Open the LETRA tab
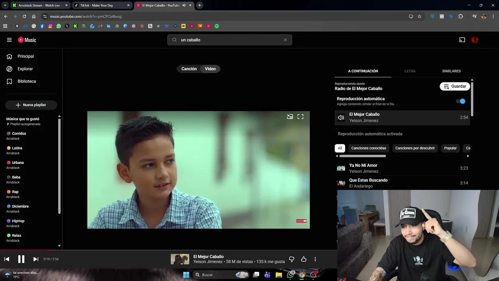Viewport: 499px width, 281px height. click(x=410, y=71)
